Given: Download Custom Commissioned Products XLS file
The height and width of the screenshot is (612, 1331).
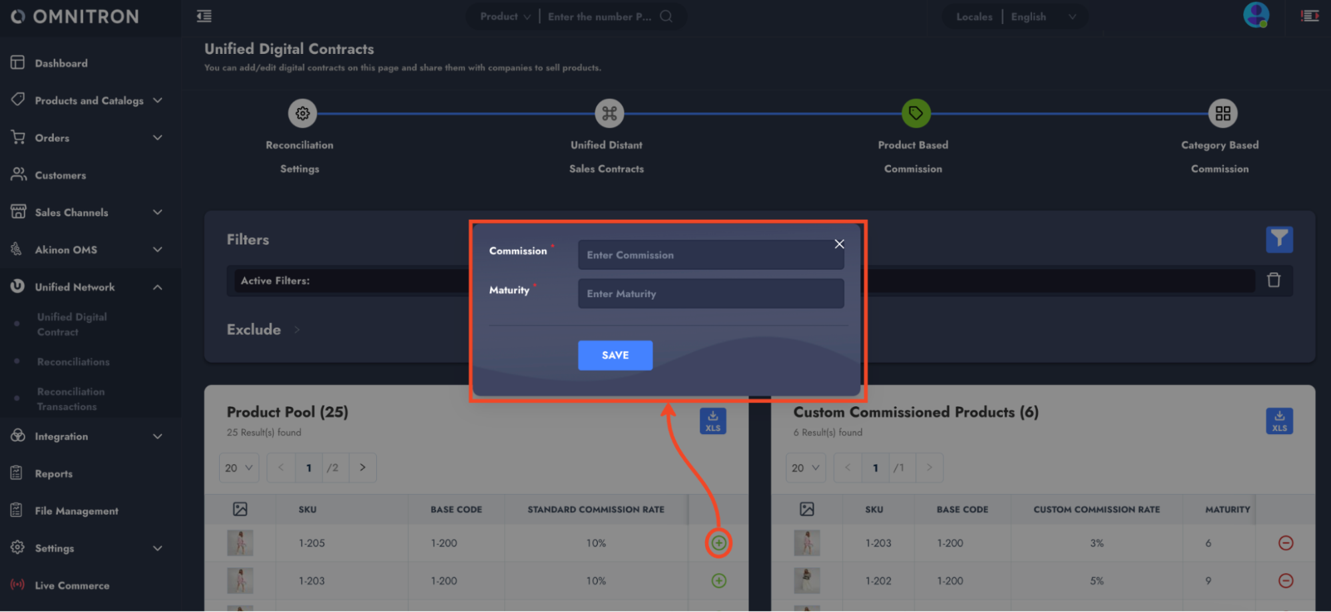Looking at the screenshot, I should (1278, 421).
